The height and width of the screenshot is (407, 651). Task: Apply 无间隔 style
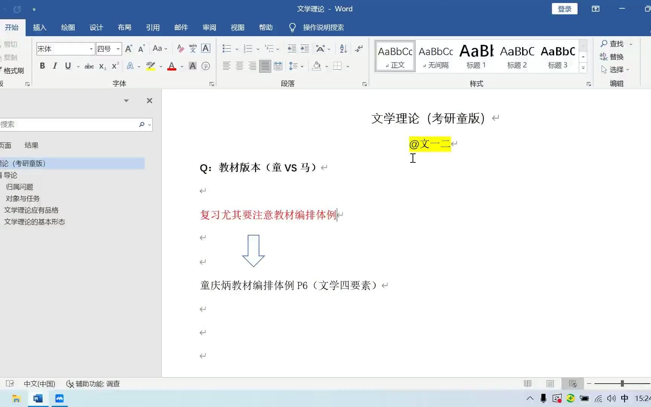436,56
